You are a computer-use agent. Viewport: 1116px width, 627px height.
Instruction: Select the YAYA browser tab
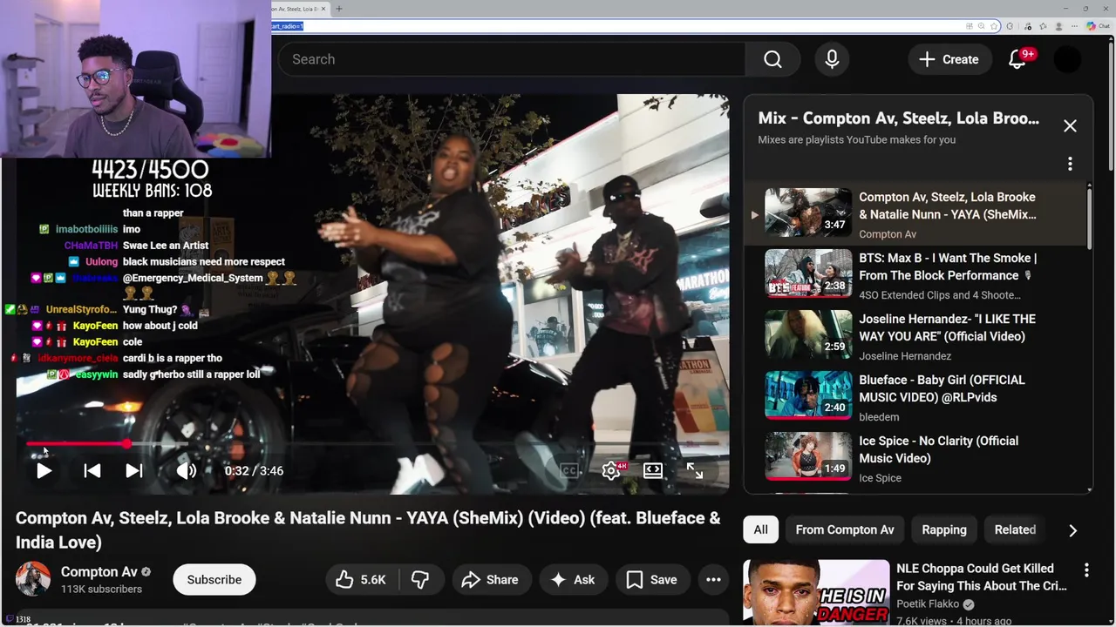coord(299,9)
